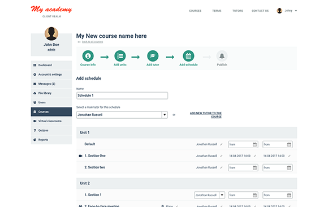The height and width of the screenshot is (207, 328).
Task: Click the Add schedule calendar step icon
Action: [x=188, y=56]
